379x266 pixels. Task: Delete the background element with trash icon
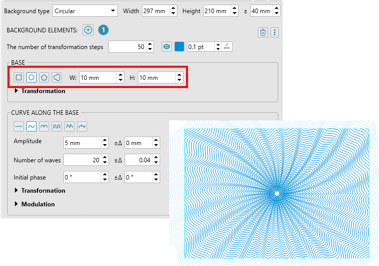tap(262, 32)
